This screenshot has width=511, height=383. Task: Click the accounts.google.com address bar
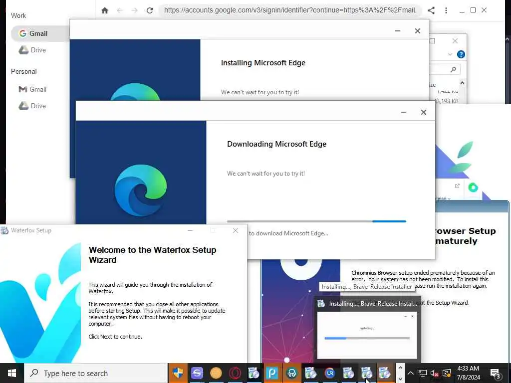pyautogui.click(x=290, y=10)
